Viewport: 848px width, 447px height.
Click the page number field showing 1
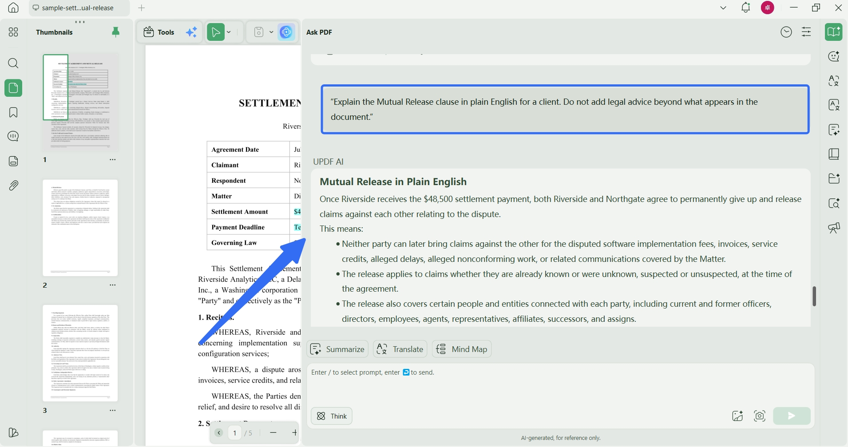pos(235,433)
